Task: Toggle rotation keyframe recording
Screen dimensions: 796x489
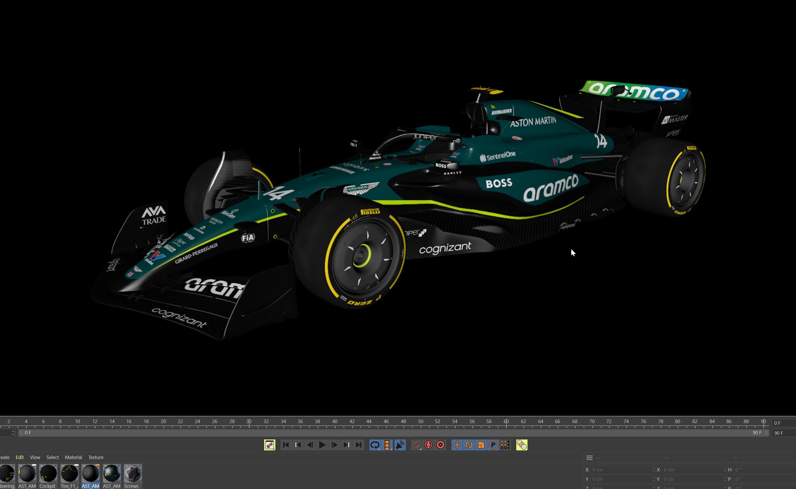Action: point(469,445)
